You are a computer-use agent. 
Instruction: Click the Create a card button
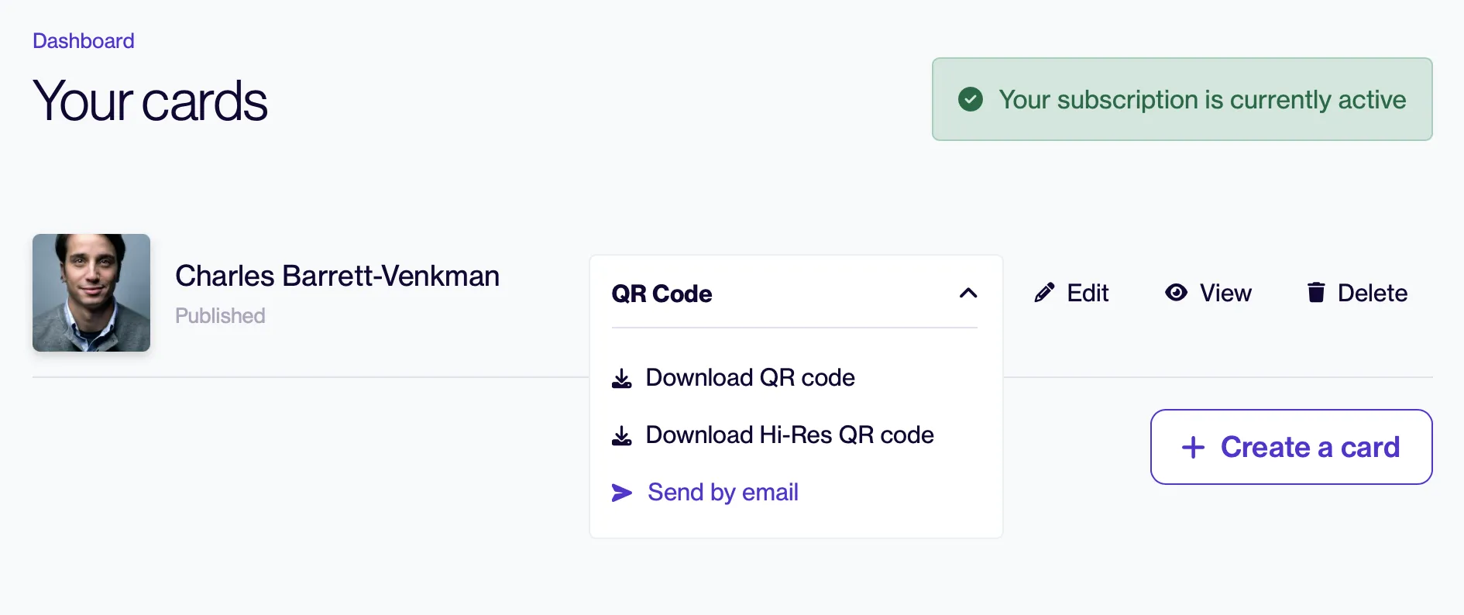pos(1291,447)
